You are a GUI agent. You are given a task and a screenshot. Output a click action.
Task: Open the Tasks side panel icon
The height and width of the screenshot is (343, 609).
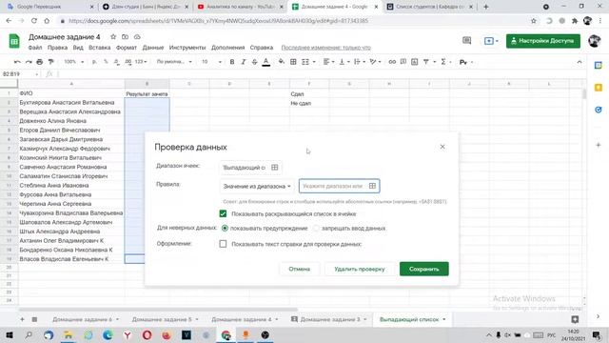[599, 110]
